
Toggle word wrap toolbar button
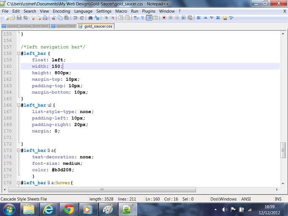point(136,18)
